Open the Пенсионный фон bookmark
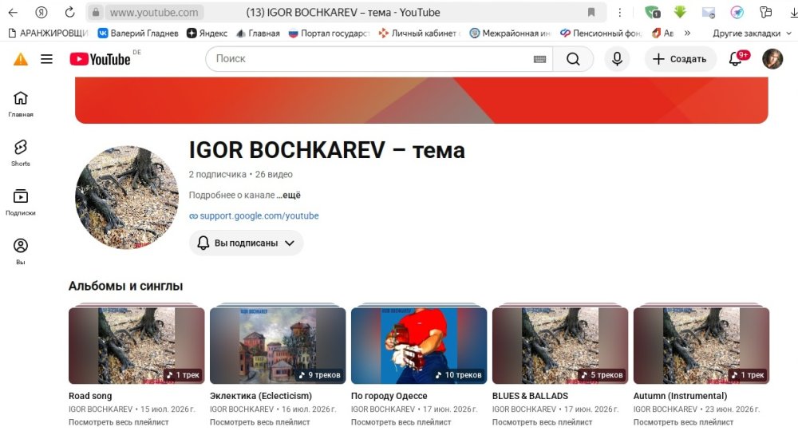The width and height of the screenshot is (798, 447). pos(601,33)
